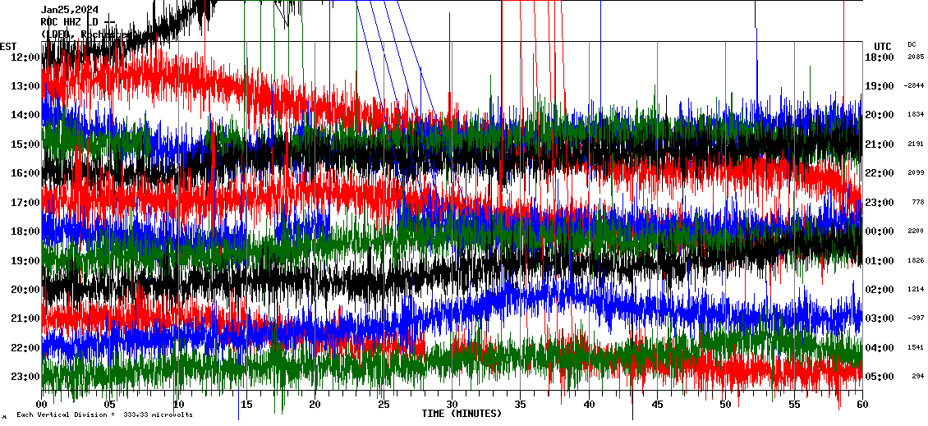The height and width of the screenshot is (426, 928).
Task: Click the 18:00 UTC row label
Action: 880,57
